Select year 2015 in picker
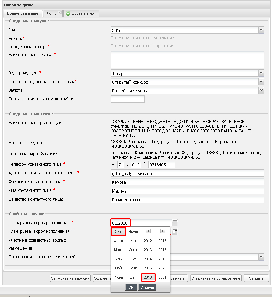The width and height of the screenshot is (272, 297). [x=148, y=268]
